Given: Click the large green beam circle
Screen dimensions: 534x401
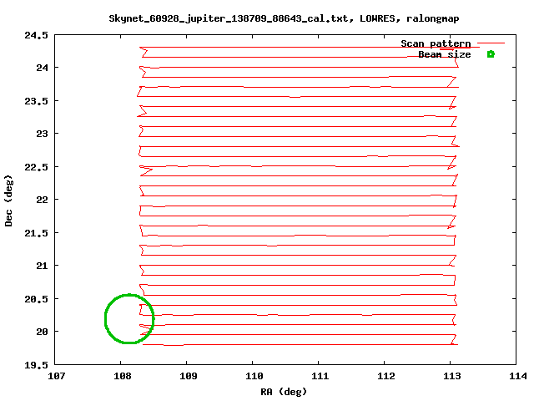Looking at the screenshot, I should coord(129,319).
